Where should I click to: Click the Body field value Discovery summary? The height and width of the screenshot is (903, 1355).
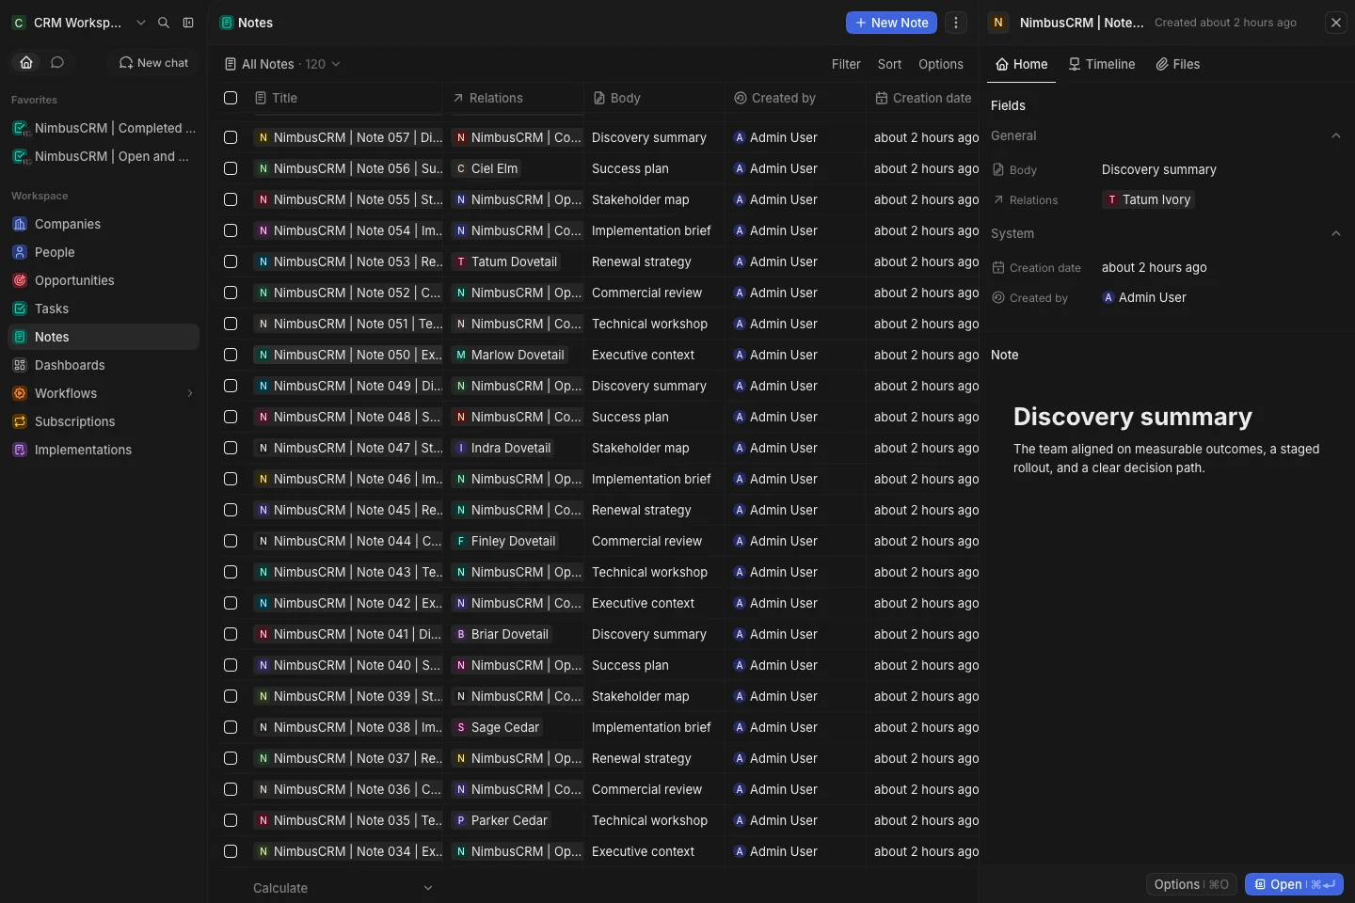[x=1158, y=169]
